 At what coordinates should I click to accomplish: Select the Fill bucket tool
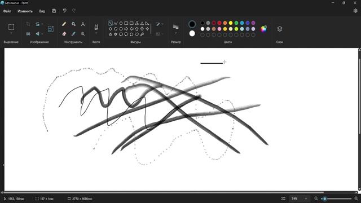pos(73,24)
